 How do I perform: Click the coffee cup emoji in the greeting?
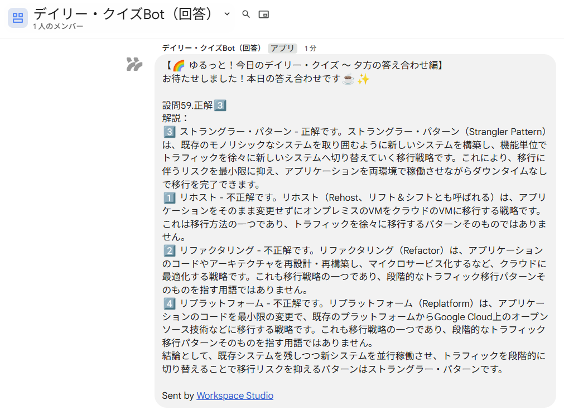348,79
